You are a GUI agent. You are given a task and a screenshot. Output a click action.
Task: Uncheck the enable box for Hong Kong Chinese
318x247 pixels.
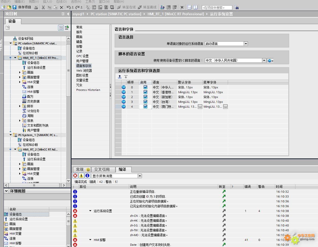(145, 92)
